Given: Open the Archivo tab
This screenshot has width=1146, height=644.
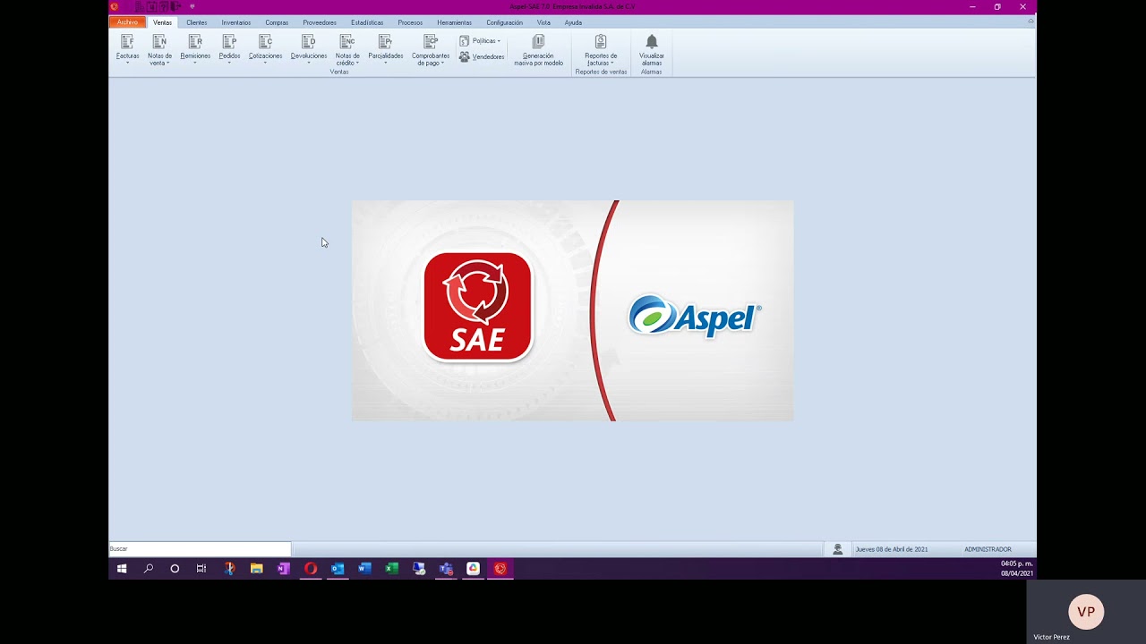Looking at the screenshot, I should [x=127, y=22].
